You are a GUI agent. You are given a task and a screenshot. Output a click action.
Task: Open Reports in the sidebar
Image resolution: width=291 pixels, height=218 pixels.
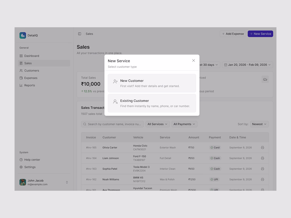44,85
